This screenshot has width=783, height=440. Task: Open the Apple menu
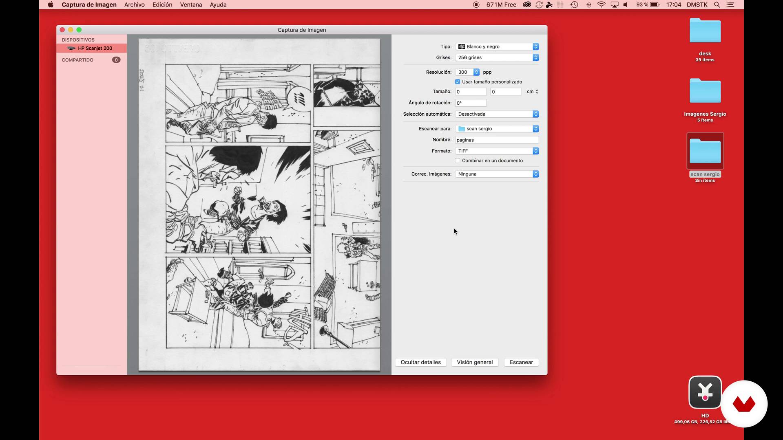pos(51,4)
